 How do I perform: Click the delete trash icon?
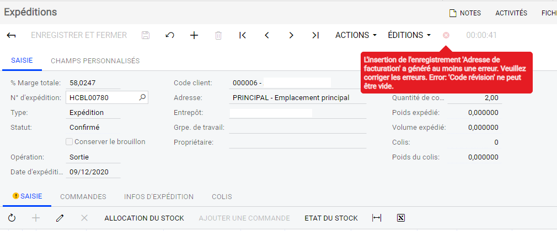point(218,35)
